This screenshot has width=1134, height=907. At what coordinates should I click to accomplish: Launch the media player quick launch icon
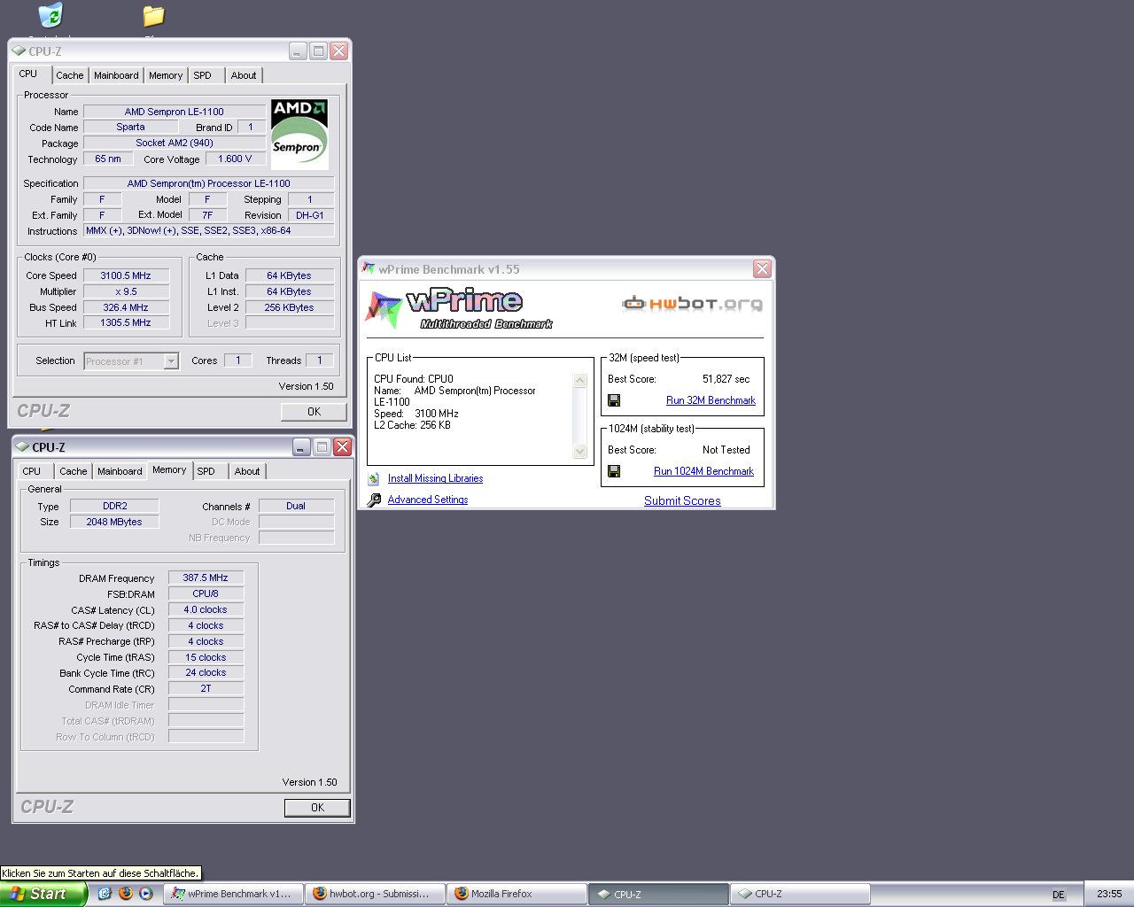point(146,894)
